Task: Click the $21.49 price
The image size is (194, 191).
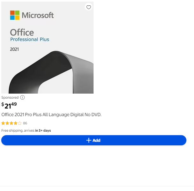Action: 9,105
